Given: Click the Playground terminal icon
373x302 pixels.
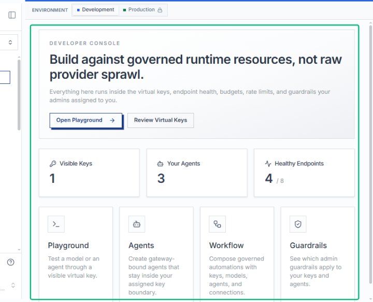Looking at the screenshot, I should coord(56,224).
